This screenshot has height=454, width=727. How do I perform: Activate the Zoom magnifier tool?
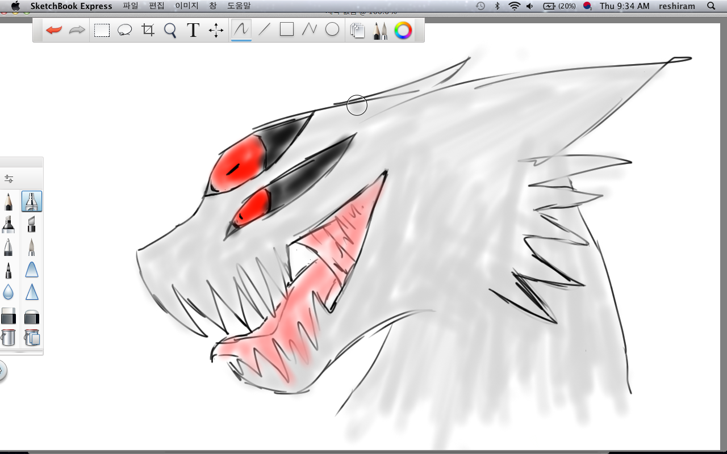coord(170,30)
